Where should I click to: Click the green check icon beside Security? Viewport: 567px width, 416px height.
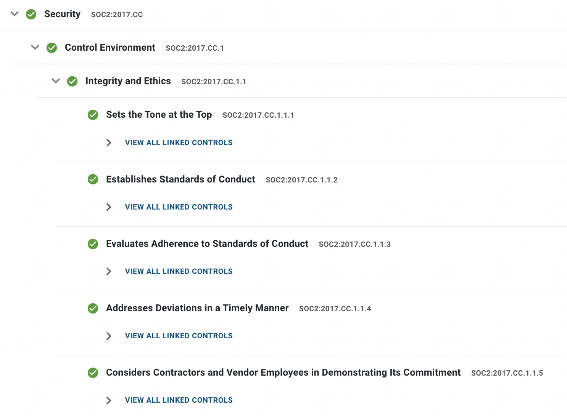[x=31, y=14]
